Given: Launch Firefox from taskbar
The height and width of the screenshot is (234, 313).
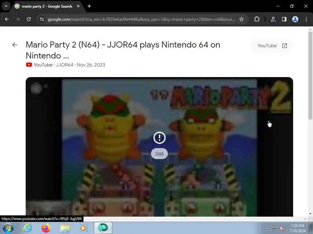Looking at the screenshot, I should pos(46,228).
